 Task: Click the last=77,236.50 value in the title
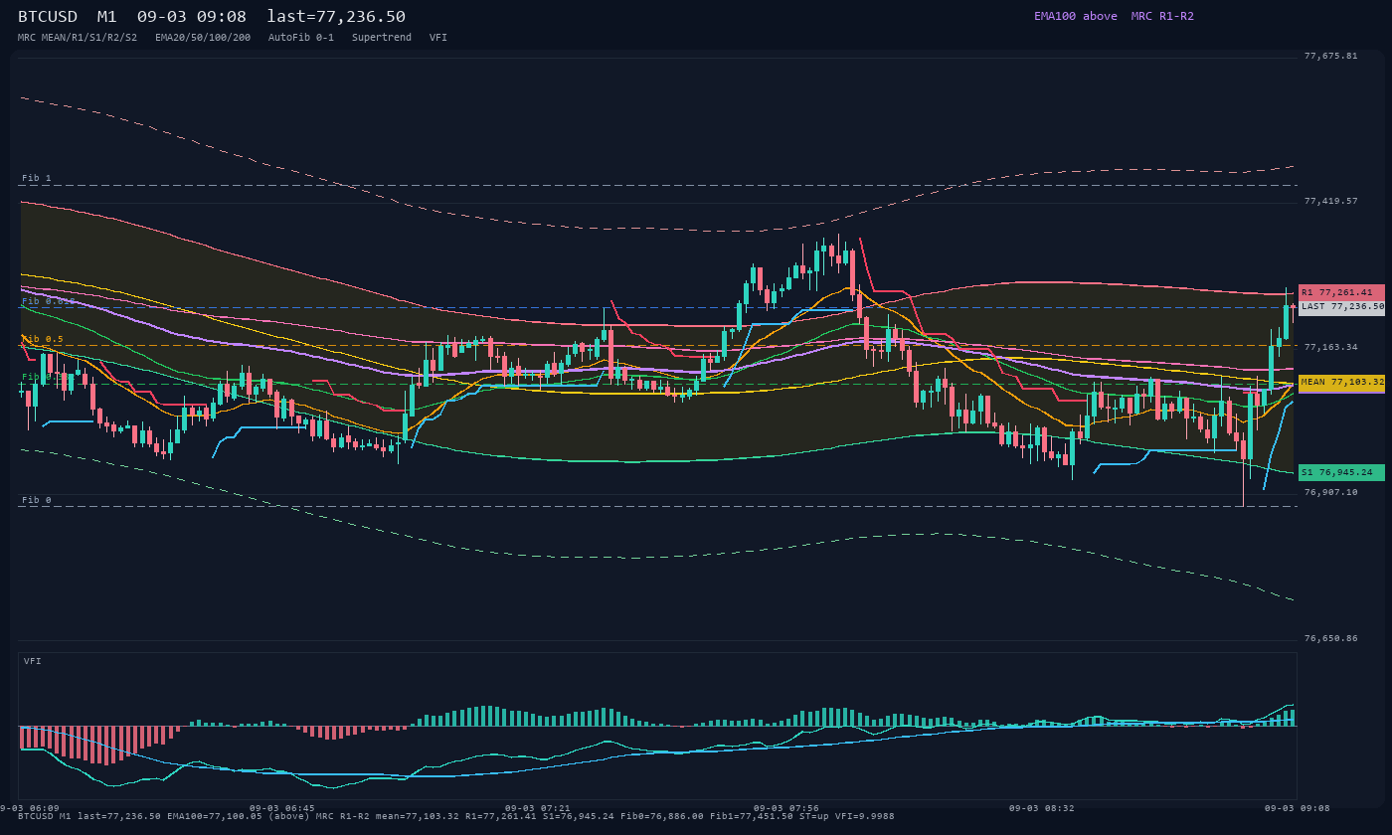coord(336,16)
